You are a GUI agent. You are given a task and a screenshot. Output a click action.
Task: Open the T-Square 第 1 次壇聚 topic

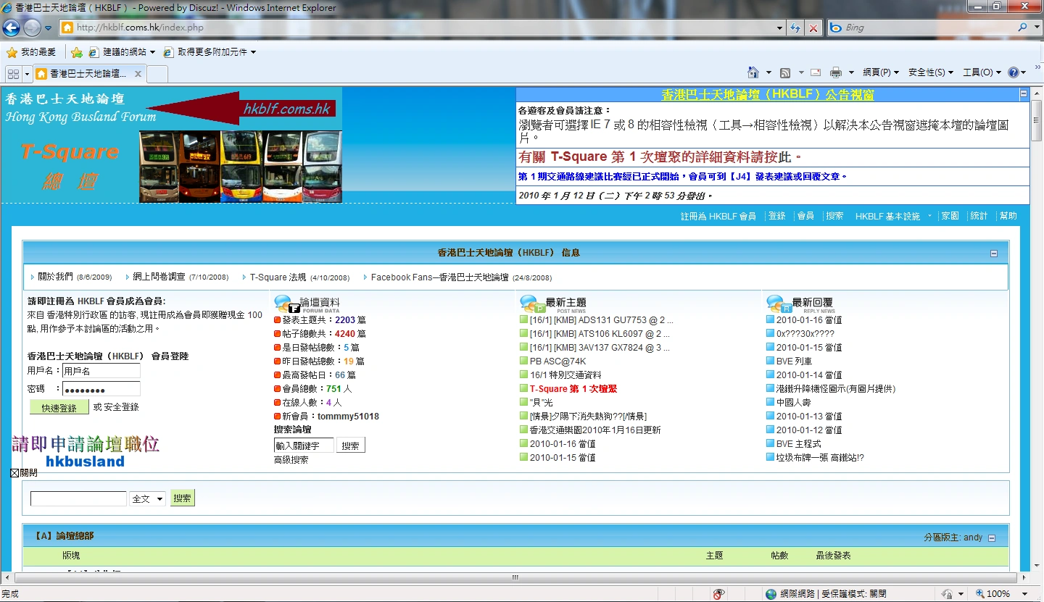click(573, 388)
